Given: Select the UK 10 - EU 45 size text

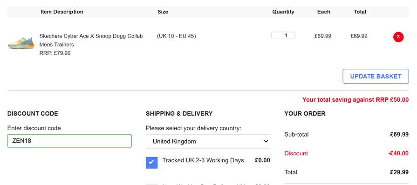Looking at the screenshot, I should point(176,36).
